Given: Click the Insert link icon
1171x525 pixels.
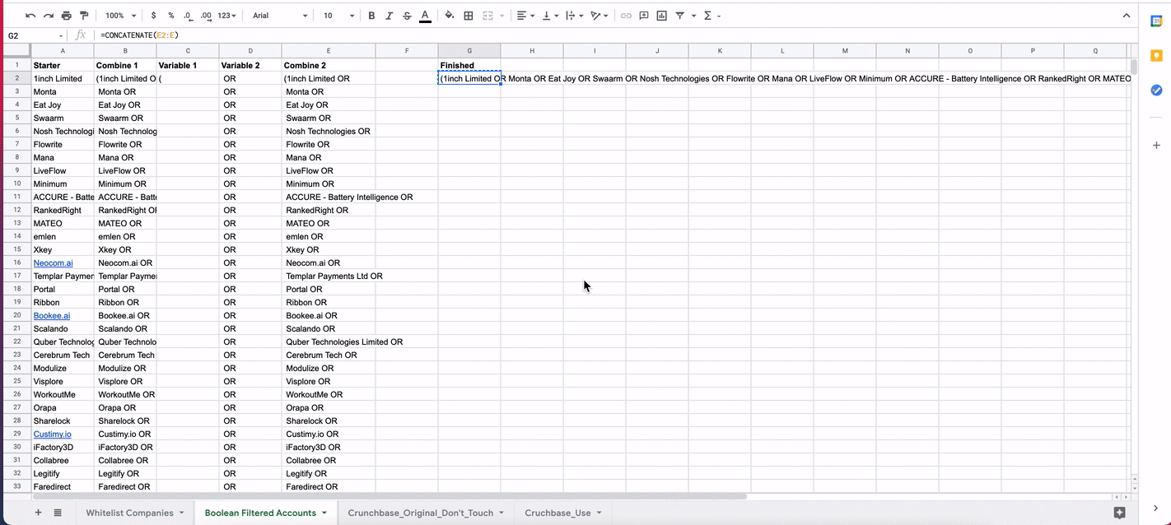Looking at the screenshot, I should (x=626, y=16).
